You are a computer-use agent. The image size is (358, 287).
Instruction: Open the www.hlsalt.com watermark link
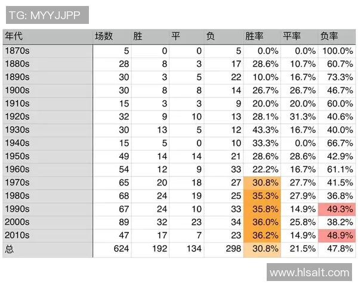[309, 273]
